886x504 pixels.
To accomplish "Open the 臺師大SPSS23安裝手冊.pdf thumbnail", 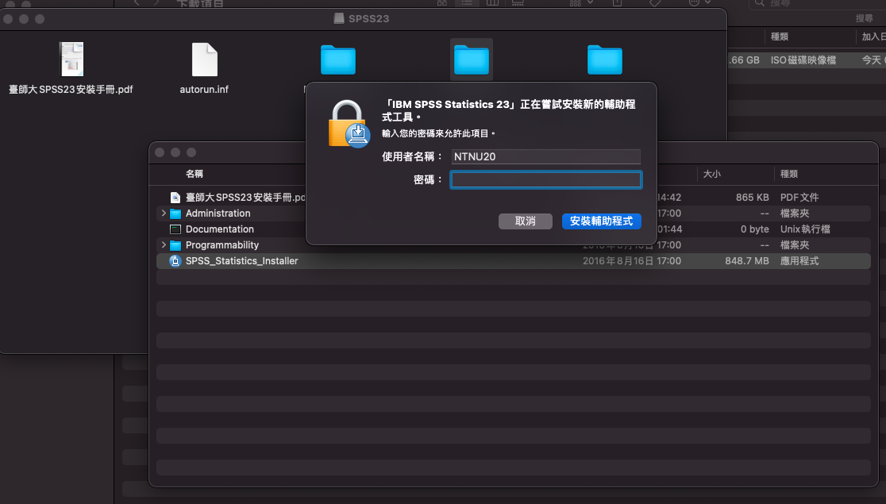I will click(x=71, y=60).
